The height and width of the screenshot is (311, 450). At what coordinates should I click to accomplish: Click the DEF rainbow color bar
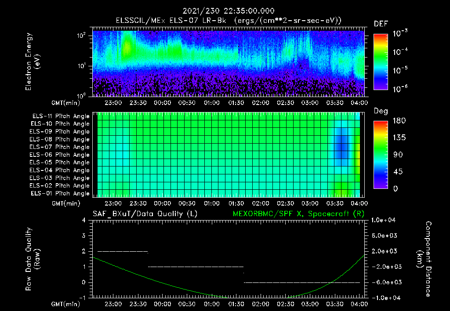click(x=381, y=62)
